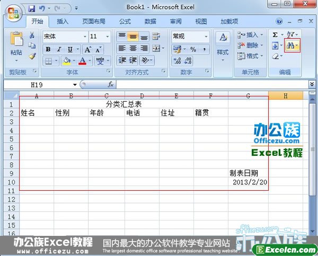Image resolution: width=318 pixels, height=256 pixels.
Task: Expand the 删除 cells dropdown
Action: [x=262, y=45]
